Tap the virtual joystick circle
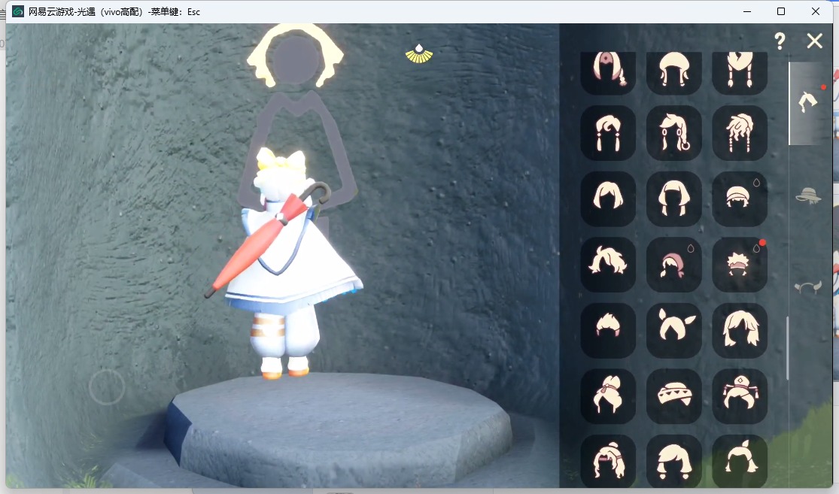Screen dimensions: 839x494 pyautogui.click(x=107, y=386)
